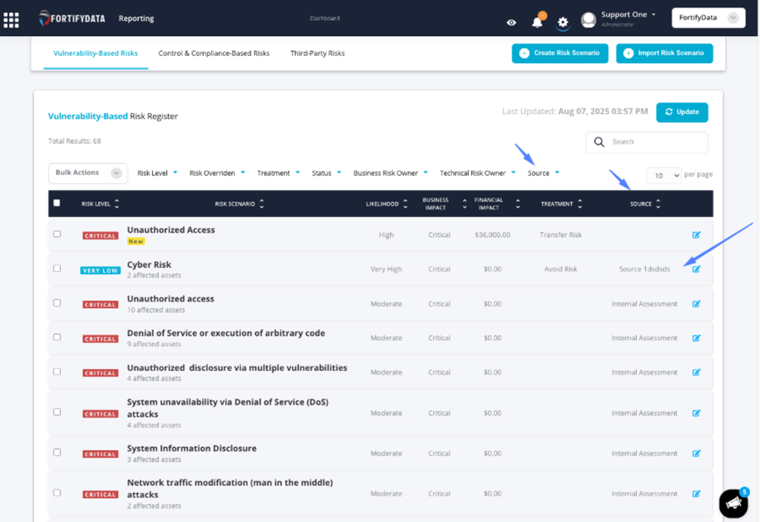Switch to Control & Compliance-Based Risks tab
The height and width of the screenshot is (522, 760).
(214, 52)
